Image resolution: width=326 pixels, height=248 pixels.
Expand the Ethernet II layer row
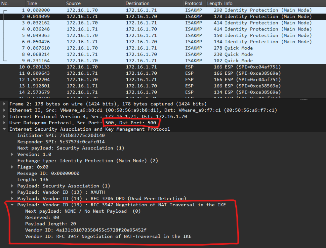tap(4, 110)
